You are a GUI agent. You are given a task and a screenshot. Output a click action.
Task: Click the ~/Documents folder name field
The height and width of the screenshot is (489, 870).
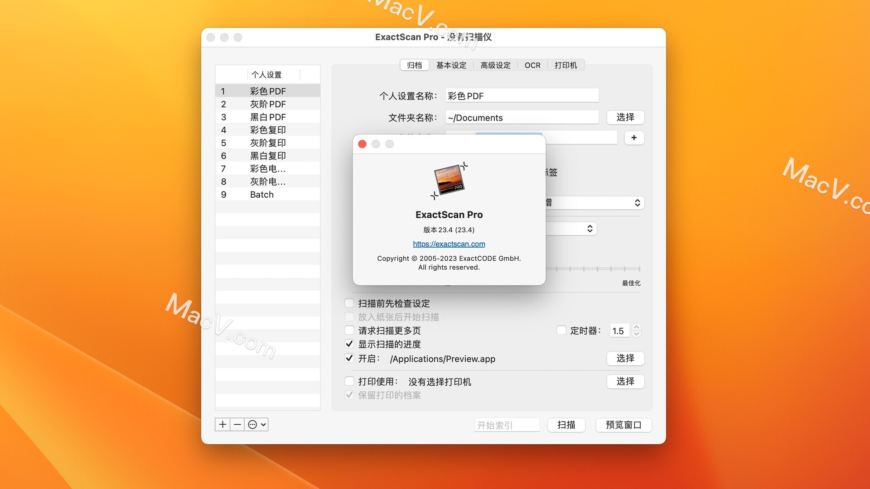pos(522,117)
